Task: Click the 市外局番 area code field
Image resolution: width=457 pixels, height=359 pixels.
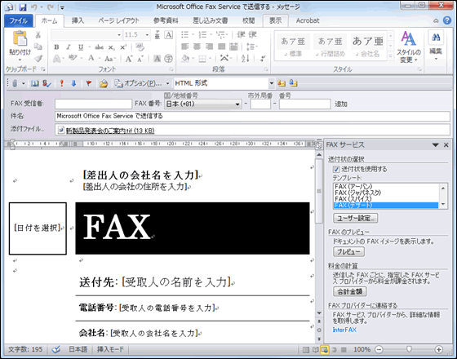Action: (x=260, y=104)
